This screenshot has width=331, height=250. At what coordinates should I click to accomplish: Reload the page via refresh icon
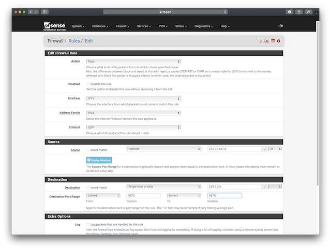225,12
